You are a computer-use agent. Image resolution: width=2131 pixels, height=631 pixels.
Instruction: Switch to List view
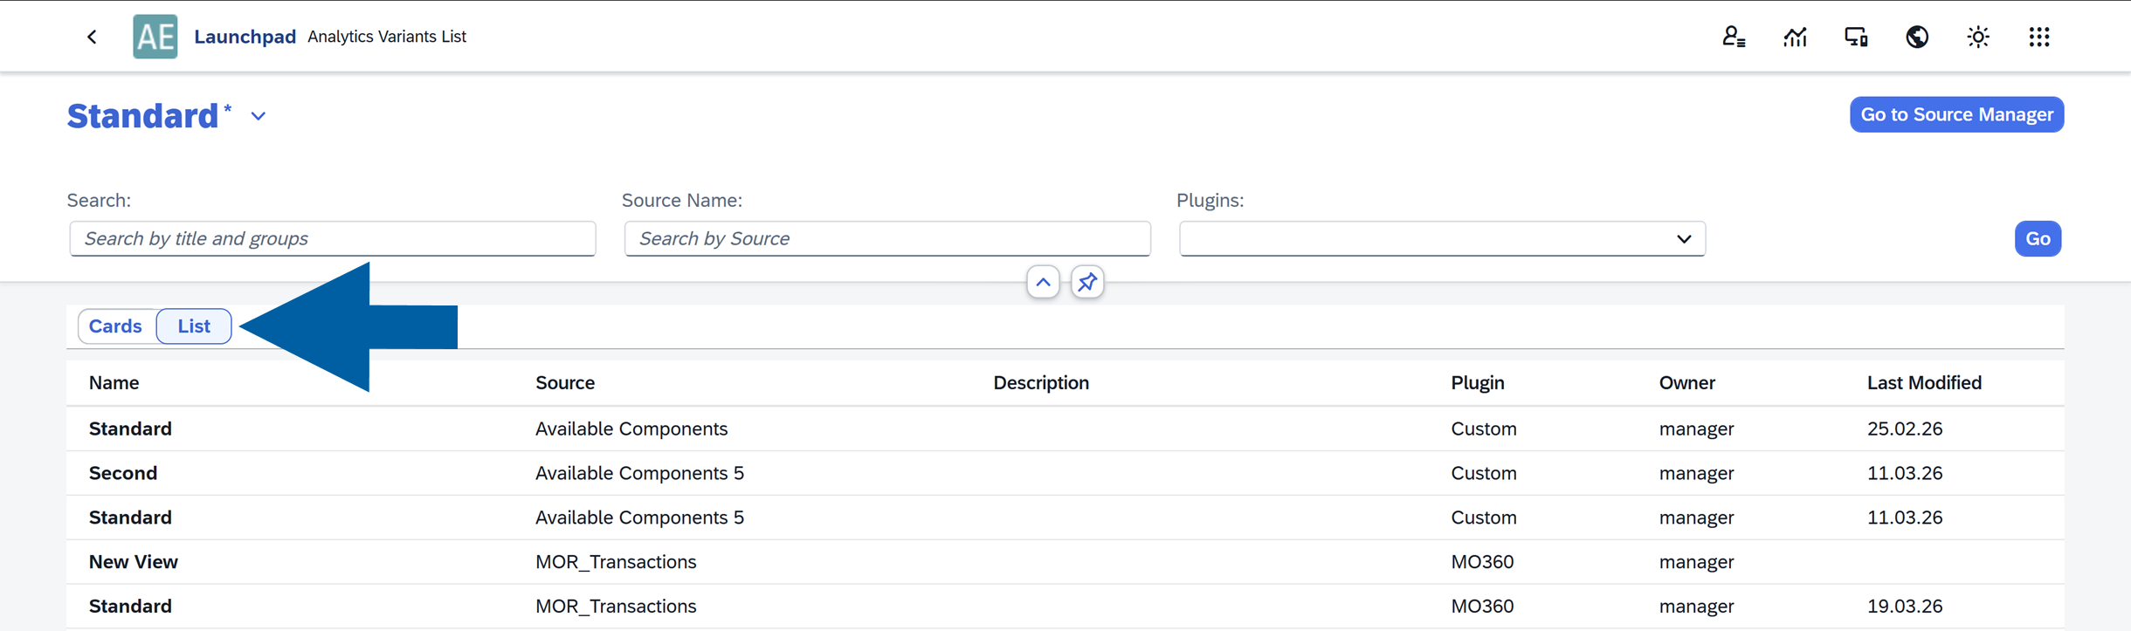point(194,326)
